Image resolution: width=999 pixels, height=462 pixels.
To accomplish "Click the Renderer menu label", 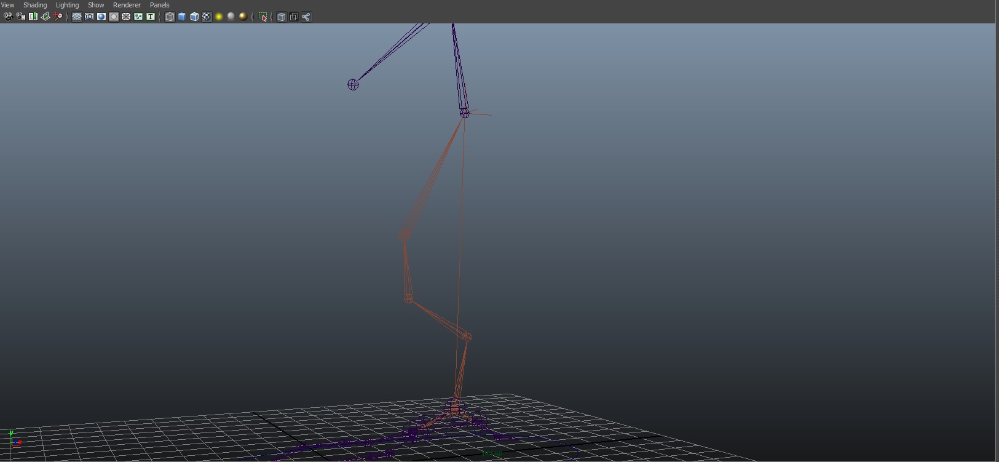I will pos(127,5).
